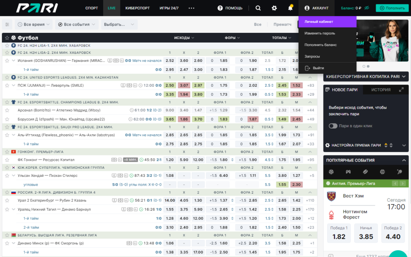The width and height of the screenshot is (411, 257).
Task: Go to previous popular league arrow
Action: coord(395,184)
